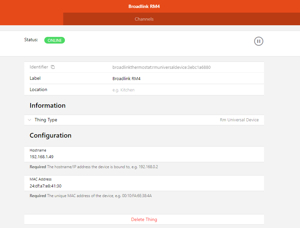Focus the Location field with Kitchen placeholder
The width and height of the screenshot is (300, 228).
[186, 90]
